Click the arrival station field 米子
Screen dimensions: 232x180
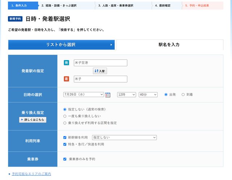click(x=100, y=79)
